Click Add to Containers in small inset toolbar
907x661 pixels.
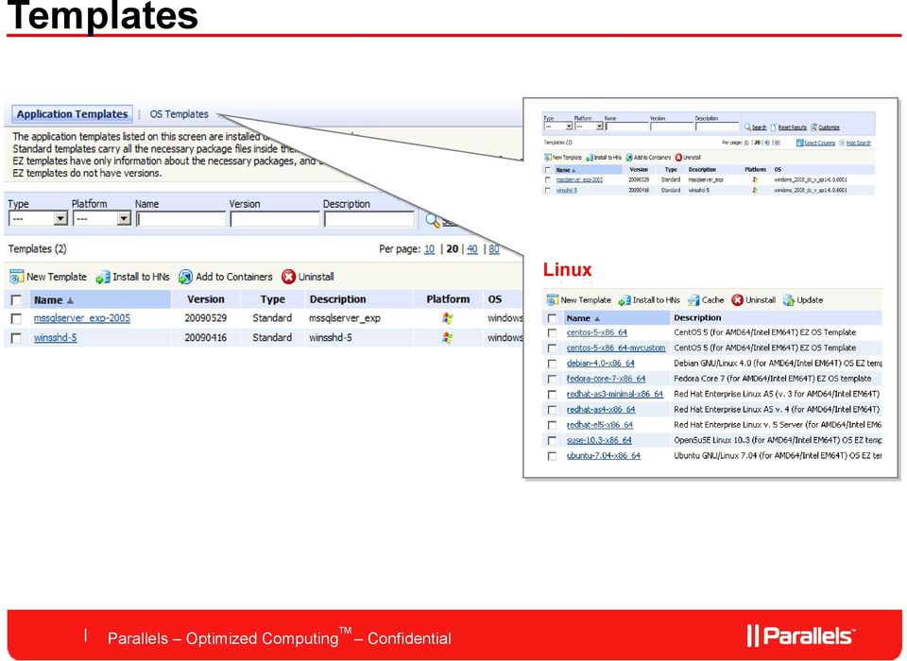click(x=648, y=158)
